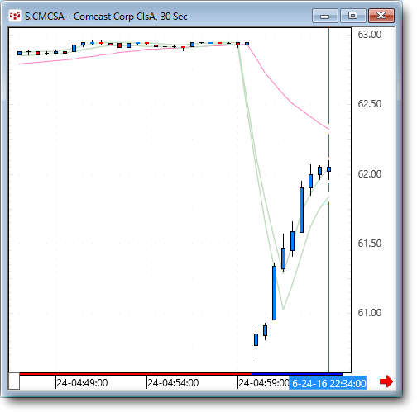Click the 61.50 price axis label
Viewport: 417px width, 412px height.
tap(369, 244)
